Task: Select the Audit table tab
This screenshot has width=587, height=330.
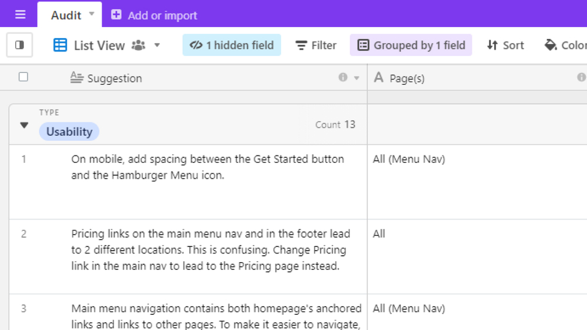Action: (65, 15)
